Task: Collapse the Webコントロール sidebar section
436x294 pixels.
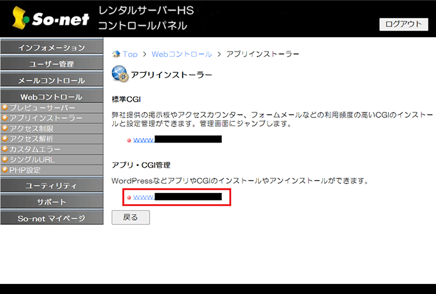Action: coord(52,97)
